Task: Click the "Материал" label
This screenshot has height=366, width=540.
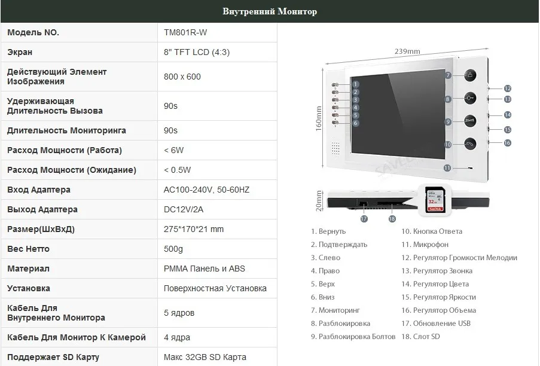Action: coord(28,269)
